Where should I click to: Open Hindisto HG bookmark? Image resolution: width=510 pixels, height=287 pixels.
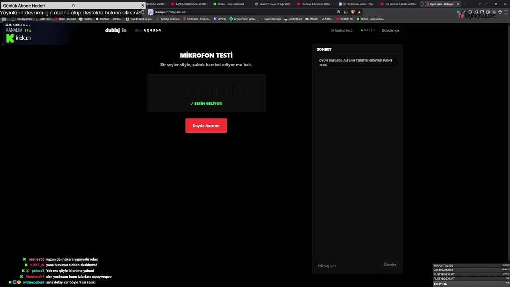click(345, 19)
